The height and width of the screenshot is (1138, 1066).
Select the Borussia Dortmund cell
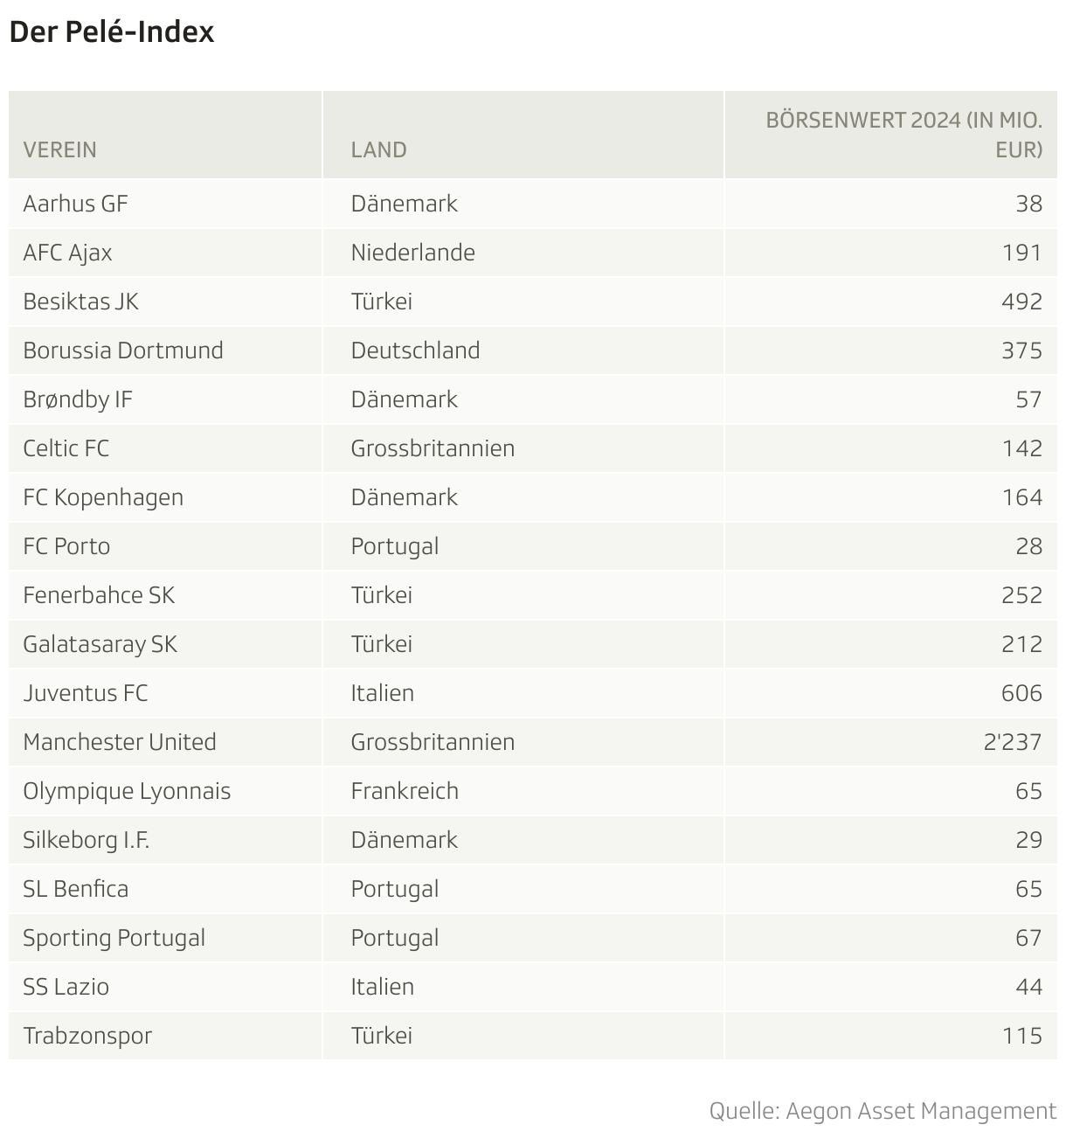[123, 350]
